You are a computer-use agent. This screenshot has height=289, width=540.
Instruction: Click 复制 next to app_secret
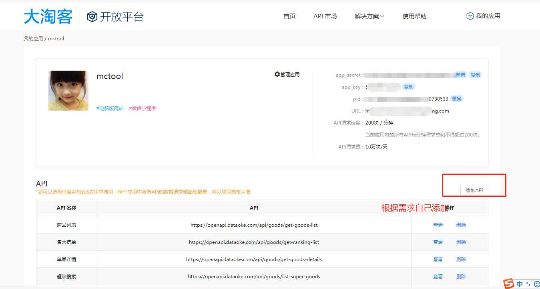[475, 75]
